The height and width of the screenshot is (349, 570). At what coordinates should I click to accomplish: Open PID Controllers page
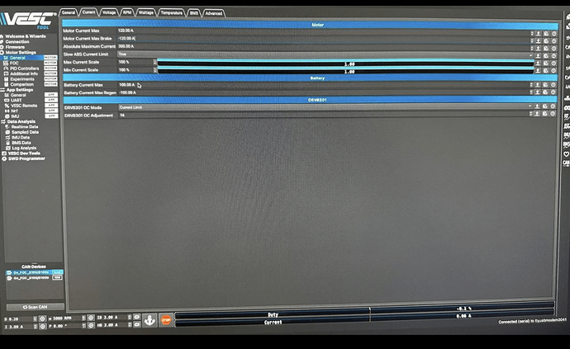pos(24,68)
